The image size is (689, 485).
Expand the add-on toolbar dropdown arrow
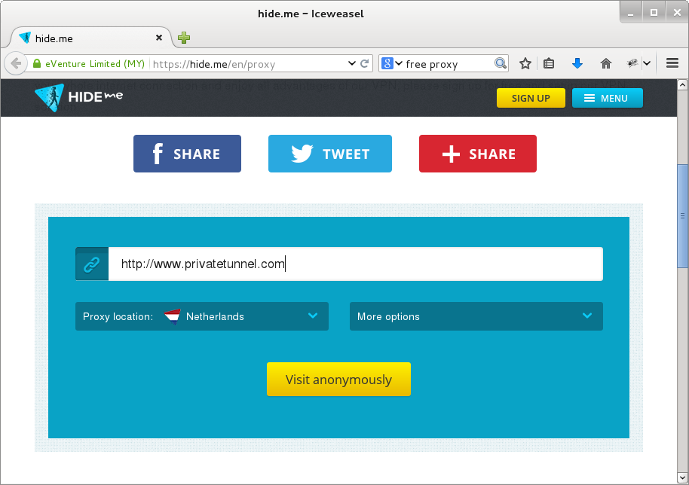coord(647,64)
